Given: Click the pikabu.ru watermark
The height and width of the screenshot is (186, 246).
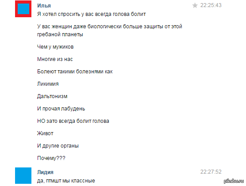Looking at the screenshot, I should [234, 181].
